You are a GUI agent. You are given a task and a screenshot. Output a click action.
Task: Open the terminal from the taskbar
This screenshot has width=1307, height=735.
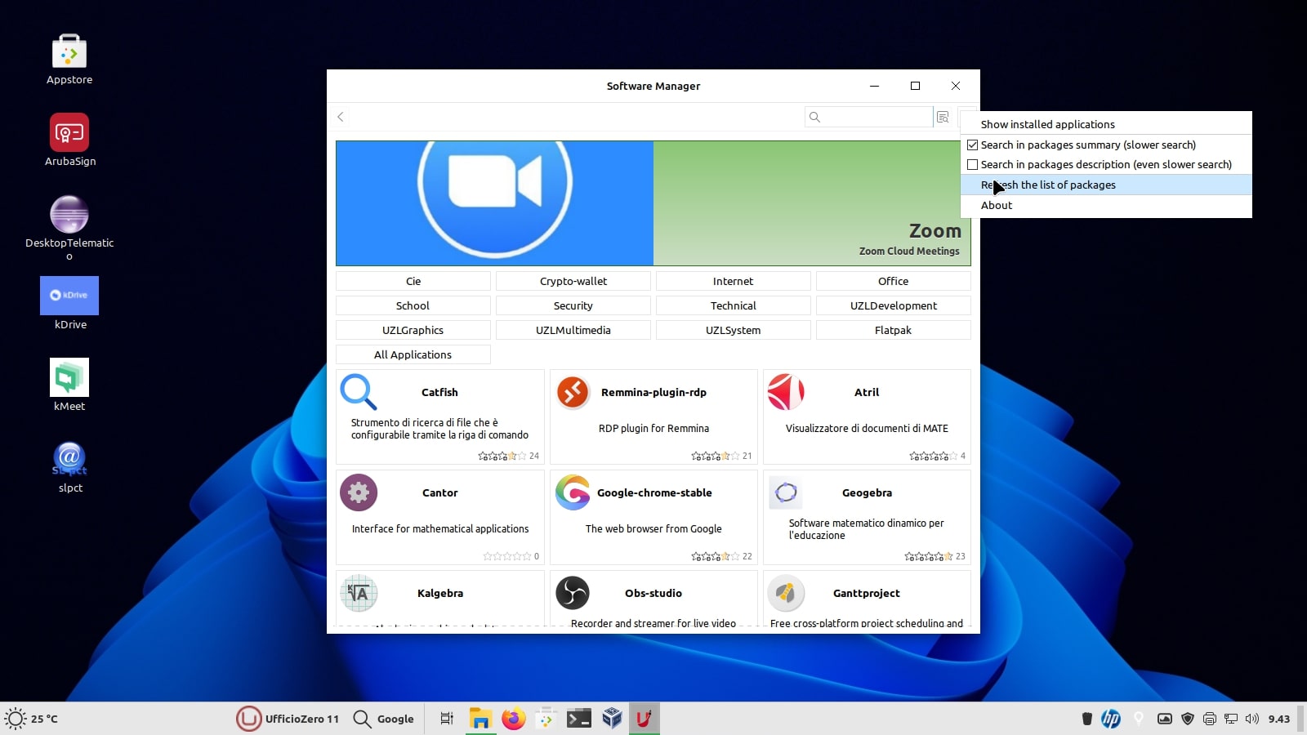[x=579, y=719]
